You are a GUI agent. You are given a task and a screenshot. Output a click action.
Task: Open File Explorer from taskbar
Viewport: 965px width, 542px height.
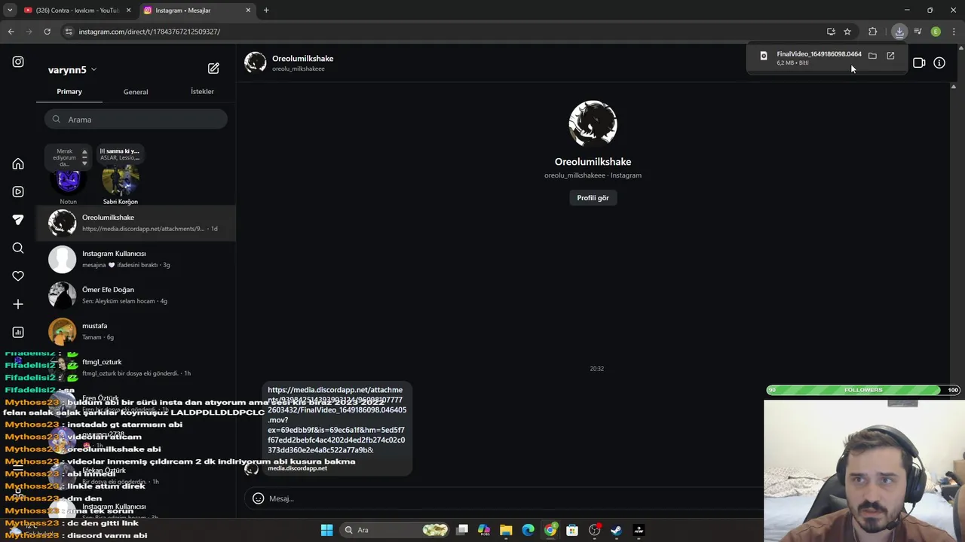506,530
